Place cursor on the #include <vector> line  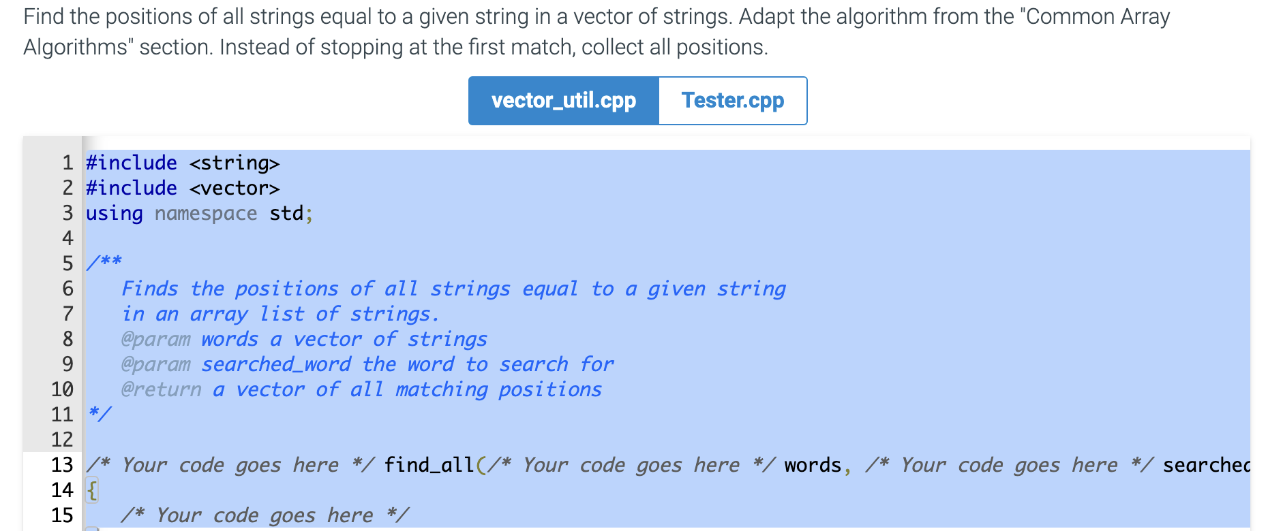coord(182,188)
